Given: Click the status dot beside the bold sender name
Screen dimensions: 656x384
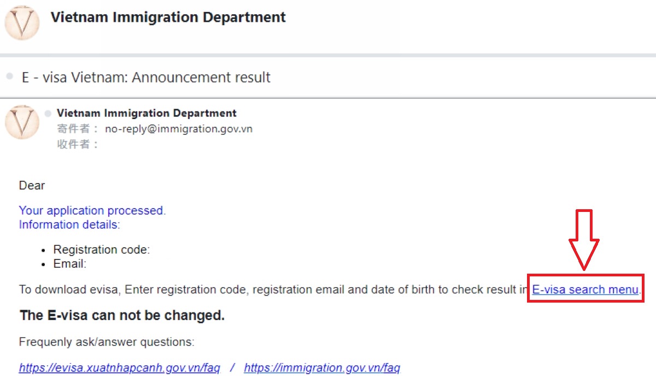Looking at the screenshot, I should [48, 113].
